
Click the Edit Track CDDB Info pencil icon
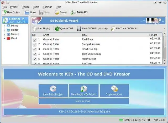tap(113, 29)
